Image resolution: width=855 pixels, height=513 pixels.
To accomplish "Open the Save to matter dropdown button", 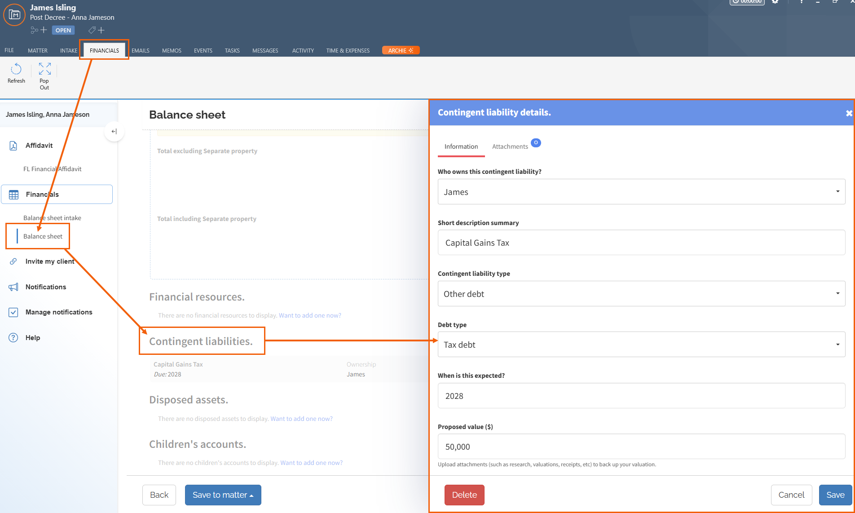I will pyautogui.click(x=223, y=495).
